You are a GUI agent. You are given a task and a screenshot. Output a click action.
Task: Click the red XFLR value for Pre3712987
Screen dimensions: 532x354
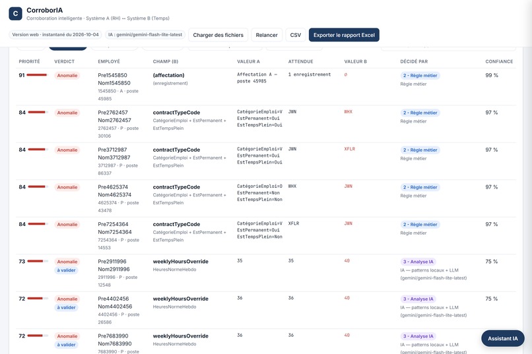[349, 149]
